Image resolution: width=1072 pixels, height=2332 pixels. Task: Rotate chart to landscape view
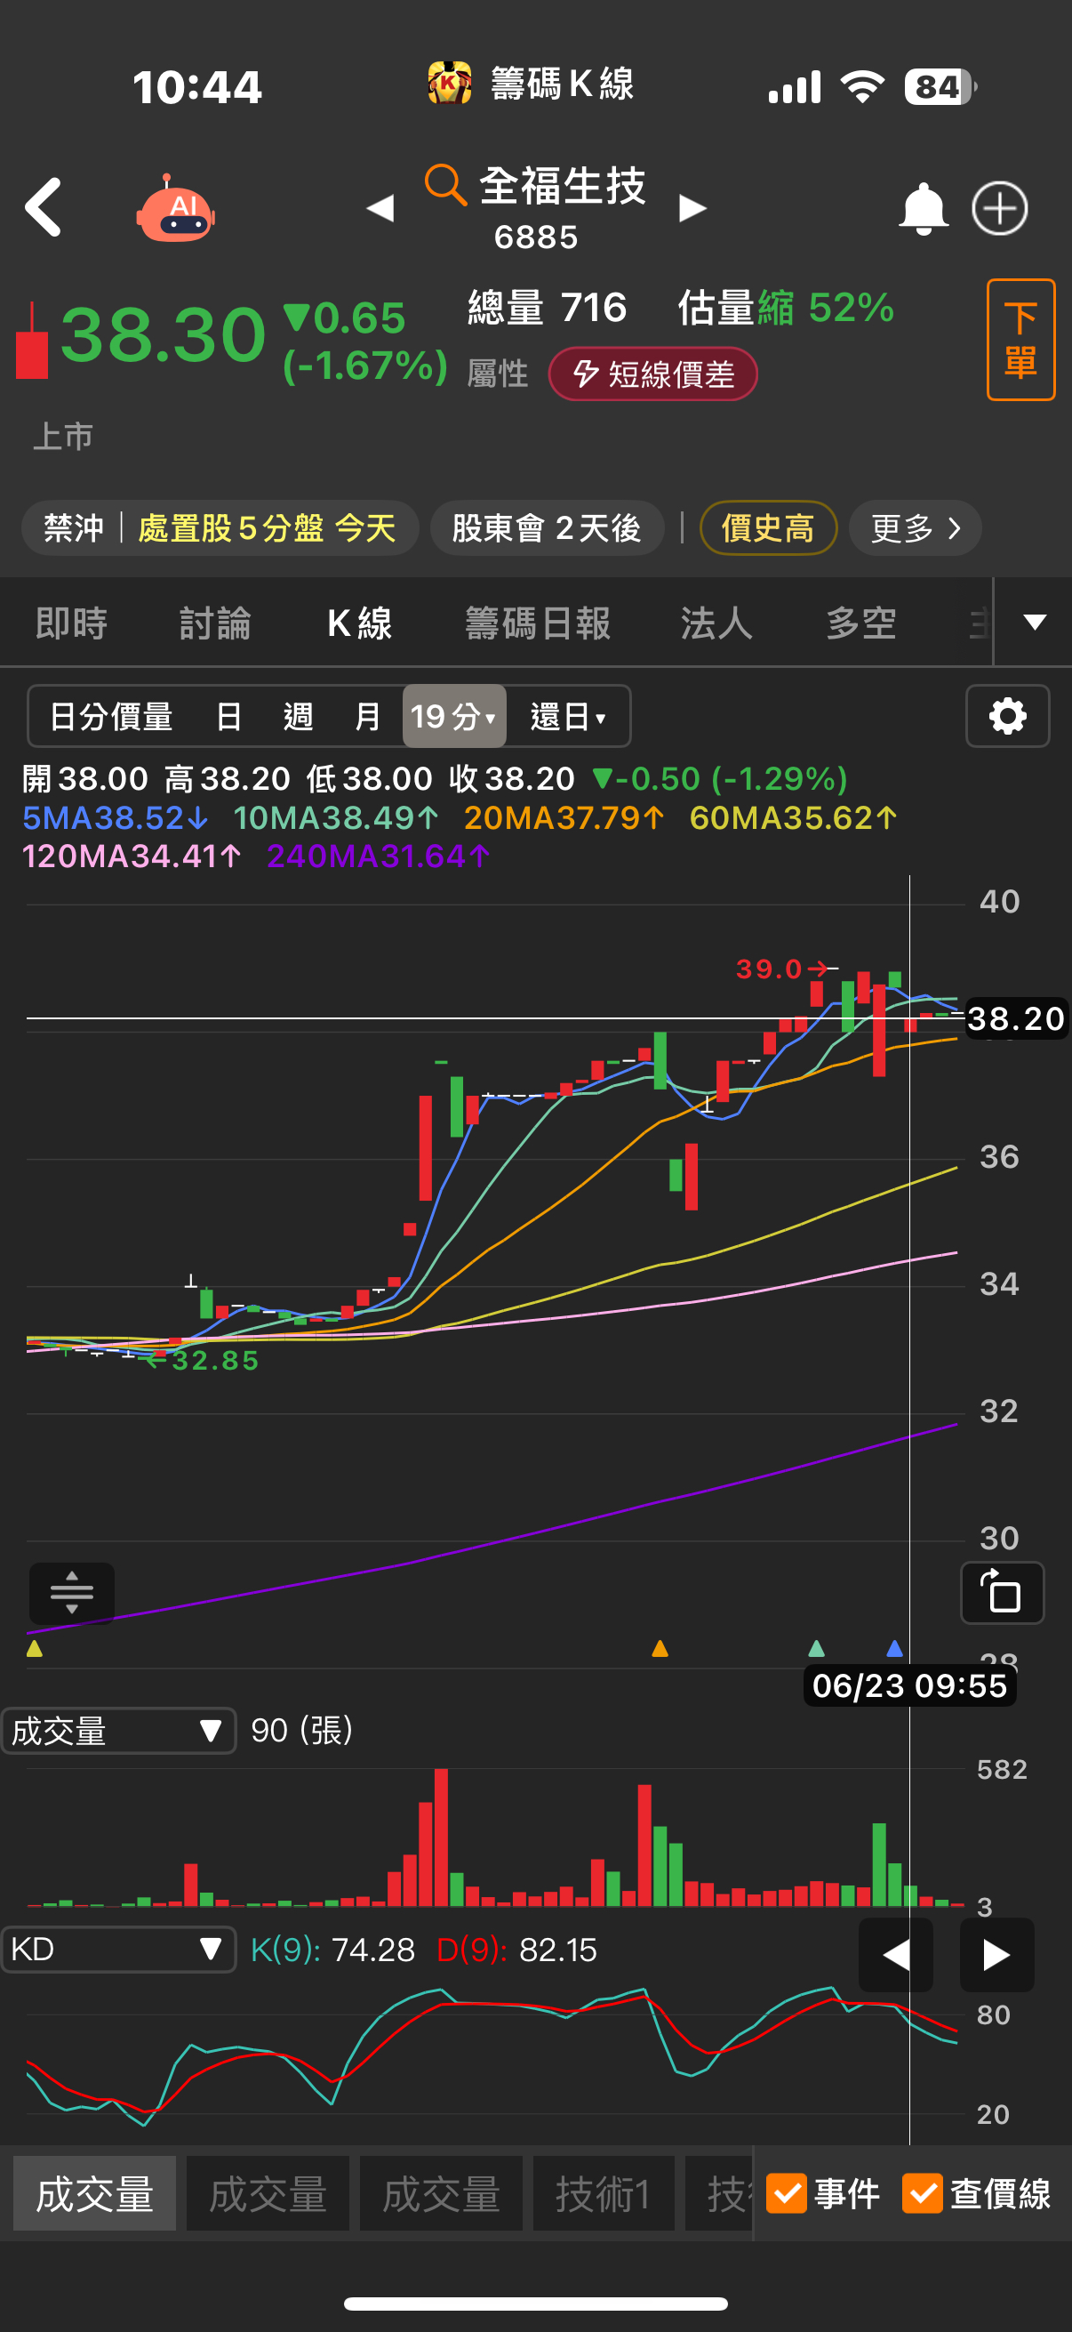click(x=1002, y=1592)
